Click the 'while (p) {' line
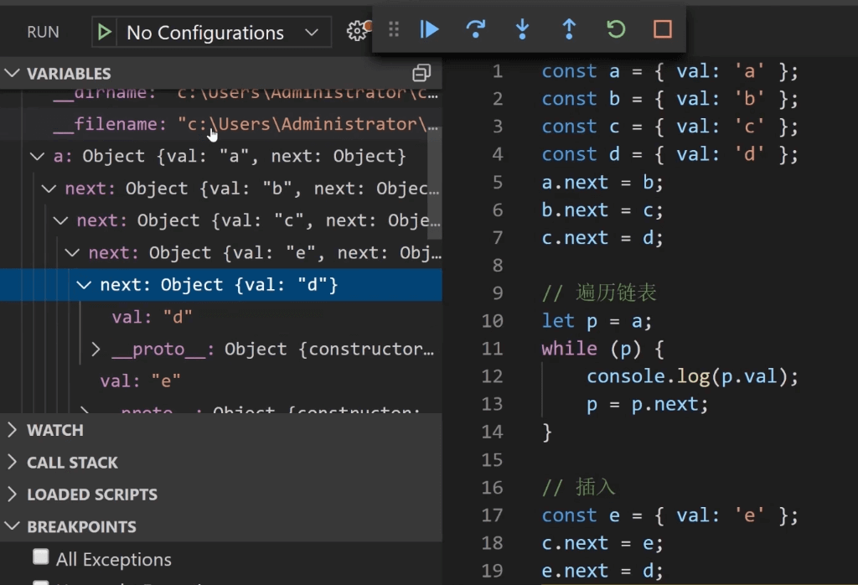Viewport: 858px width, 585px height. pos(602,349)
